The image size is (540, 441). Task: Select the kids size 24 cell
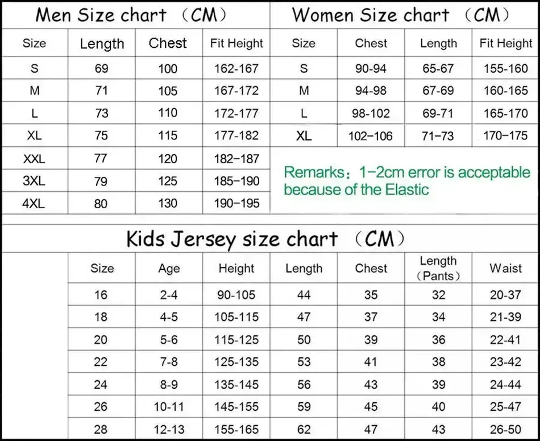point(101,384)
